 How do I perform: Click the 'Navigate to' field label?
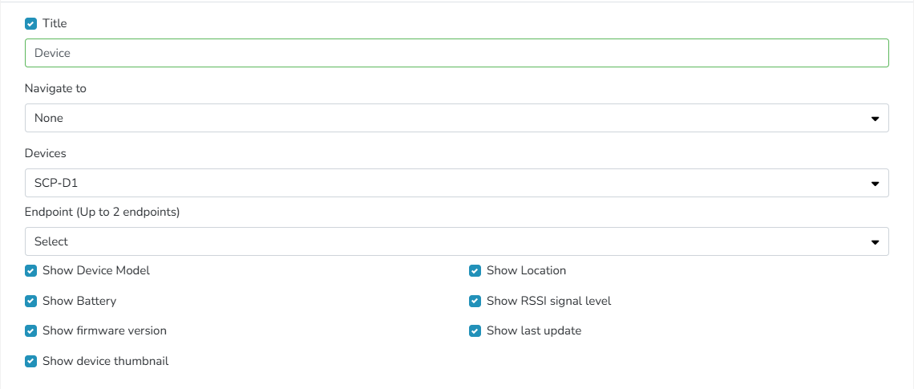pyautogui.click(x=55, y=88)
